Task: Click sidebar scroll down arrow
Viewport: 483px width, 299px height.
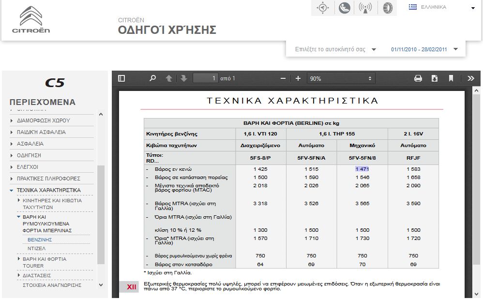Action: click(101, 285)
